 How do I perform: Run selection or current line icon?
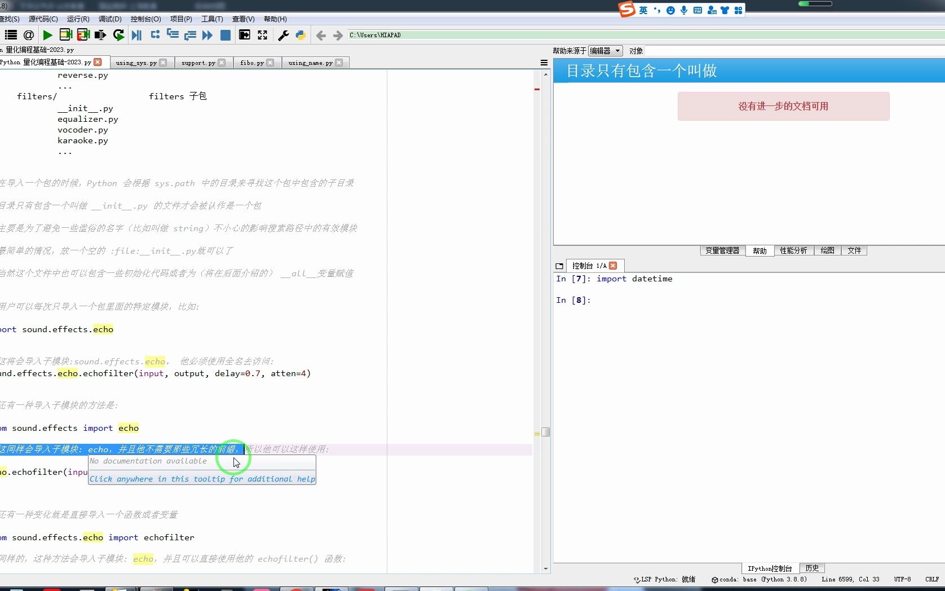pyautogui.click(x=100, y=35)
